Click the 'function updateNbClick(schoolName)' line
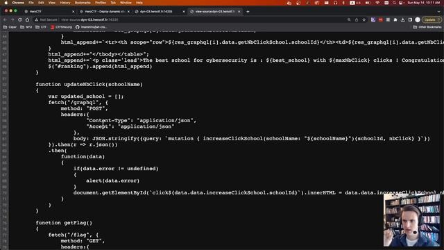444x250 pixels. 89,85
